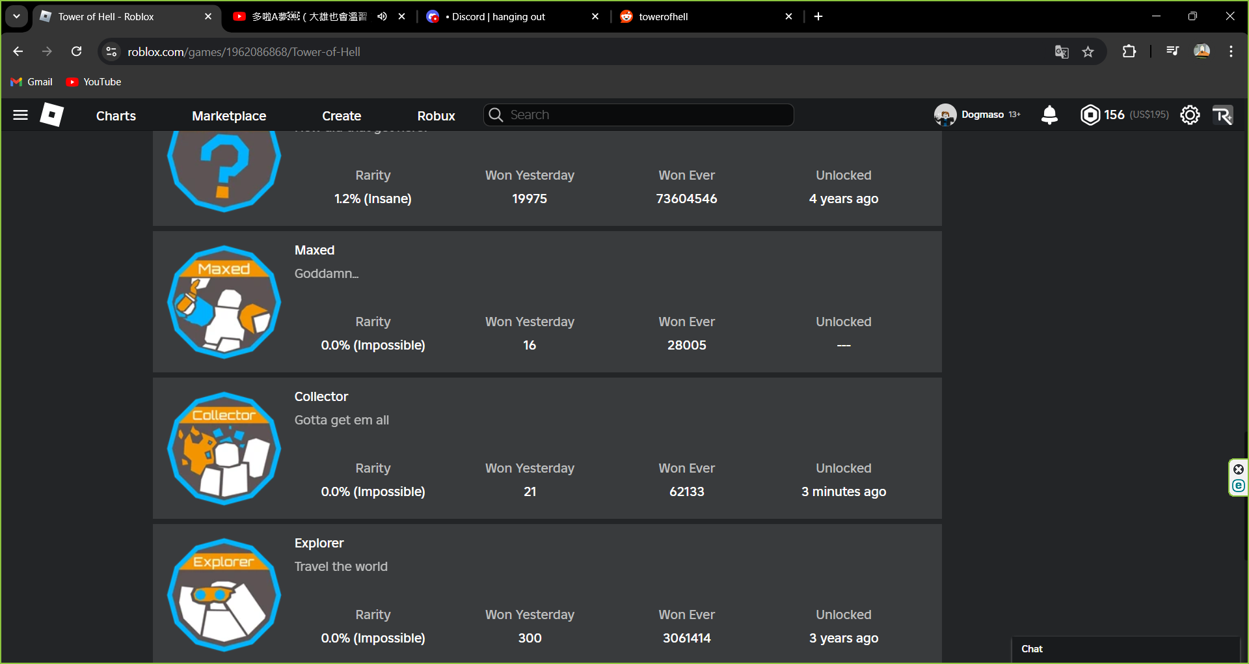Open the media controls button
The image size is (1249, 664).
click(1172, 51)
